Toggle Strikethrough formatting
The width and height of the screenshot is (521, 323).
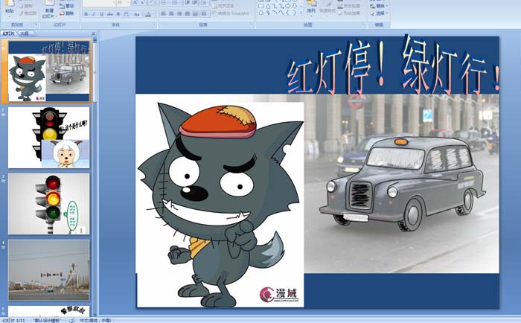(110, 14)
